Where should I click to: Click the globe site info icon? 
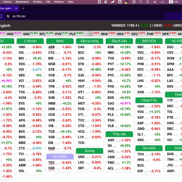click(8, 16)
